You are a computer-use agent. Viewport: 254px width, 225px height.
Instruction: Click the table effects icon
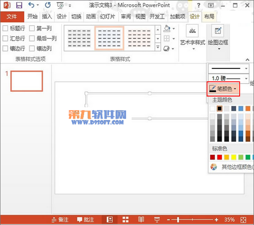(167, 49)
